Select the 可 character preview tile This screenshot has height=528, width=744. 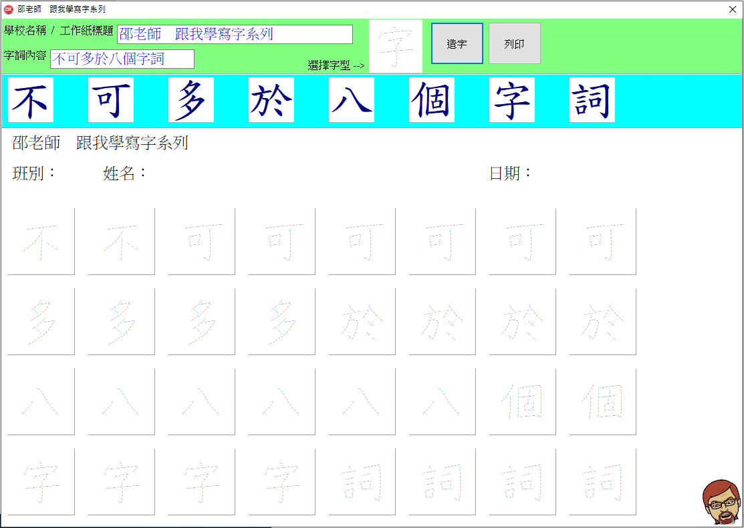(110, 99)
